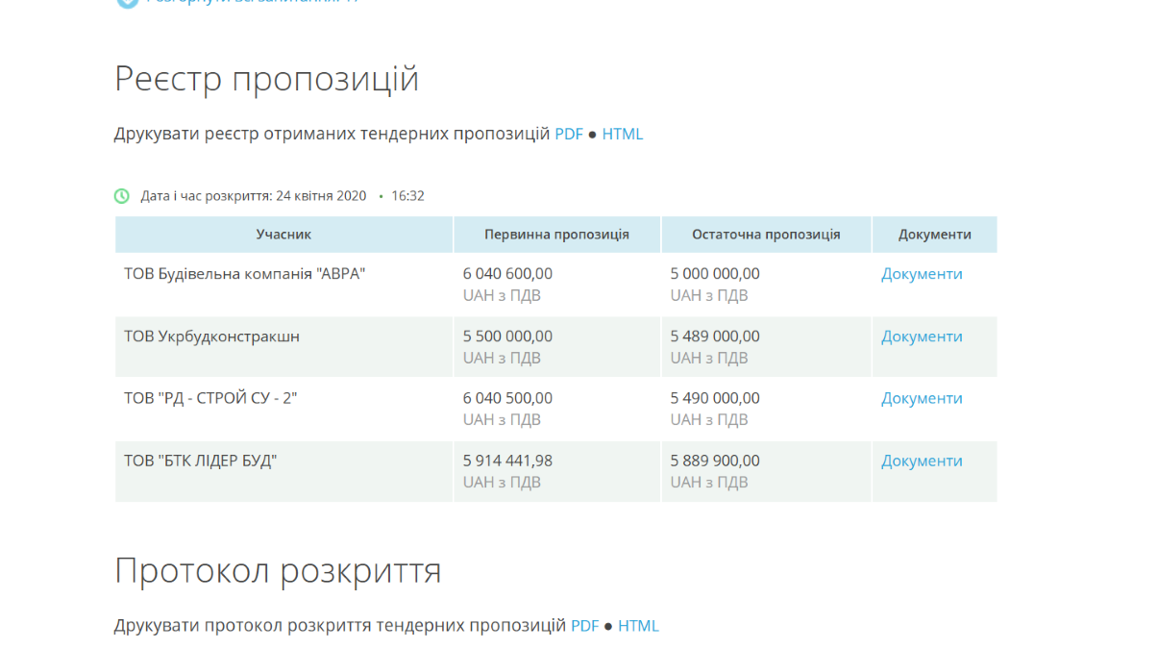1157x649 pixels.
Task: Click the Остаточна пропозиція column header
Action: [x=766, y=235]
